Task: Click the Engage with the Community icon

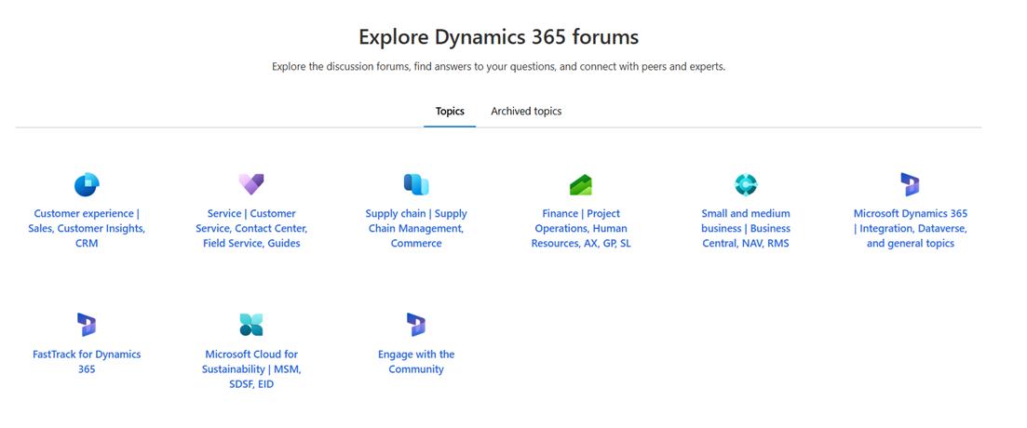Action: pyautogui.click(x=416, y=326)
